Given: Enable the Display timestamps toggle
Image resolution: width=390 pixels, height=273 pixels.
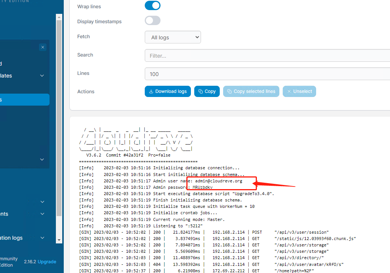Looking at the screenshot, I should point(153,21).
